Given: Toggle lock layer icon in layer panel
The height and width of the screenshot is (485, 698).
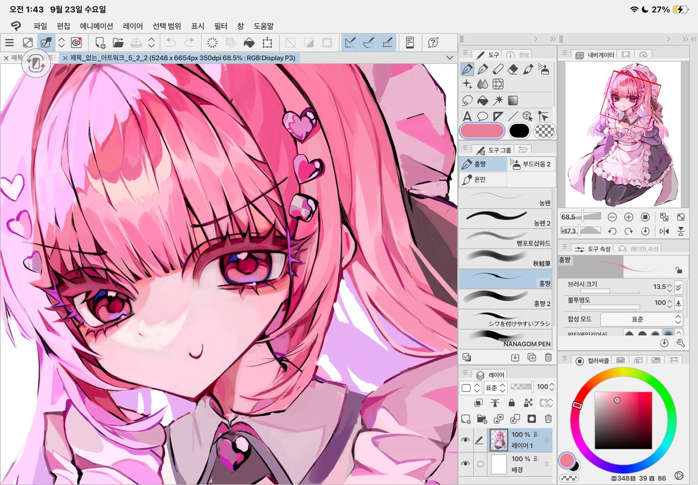Looking at the screenshot, I should [x=511, y=402].
